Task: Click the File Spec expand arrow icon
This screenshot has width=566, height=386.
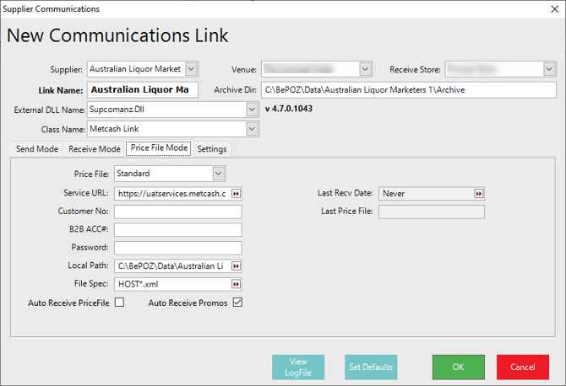Action: tap(236, 284)
